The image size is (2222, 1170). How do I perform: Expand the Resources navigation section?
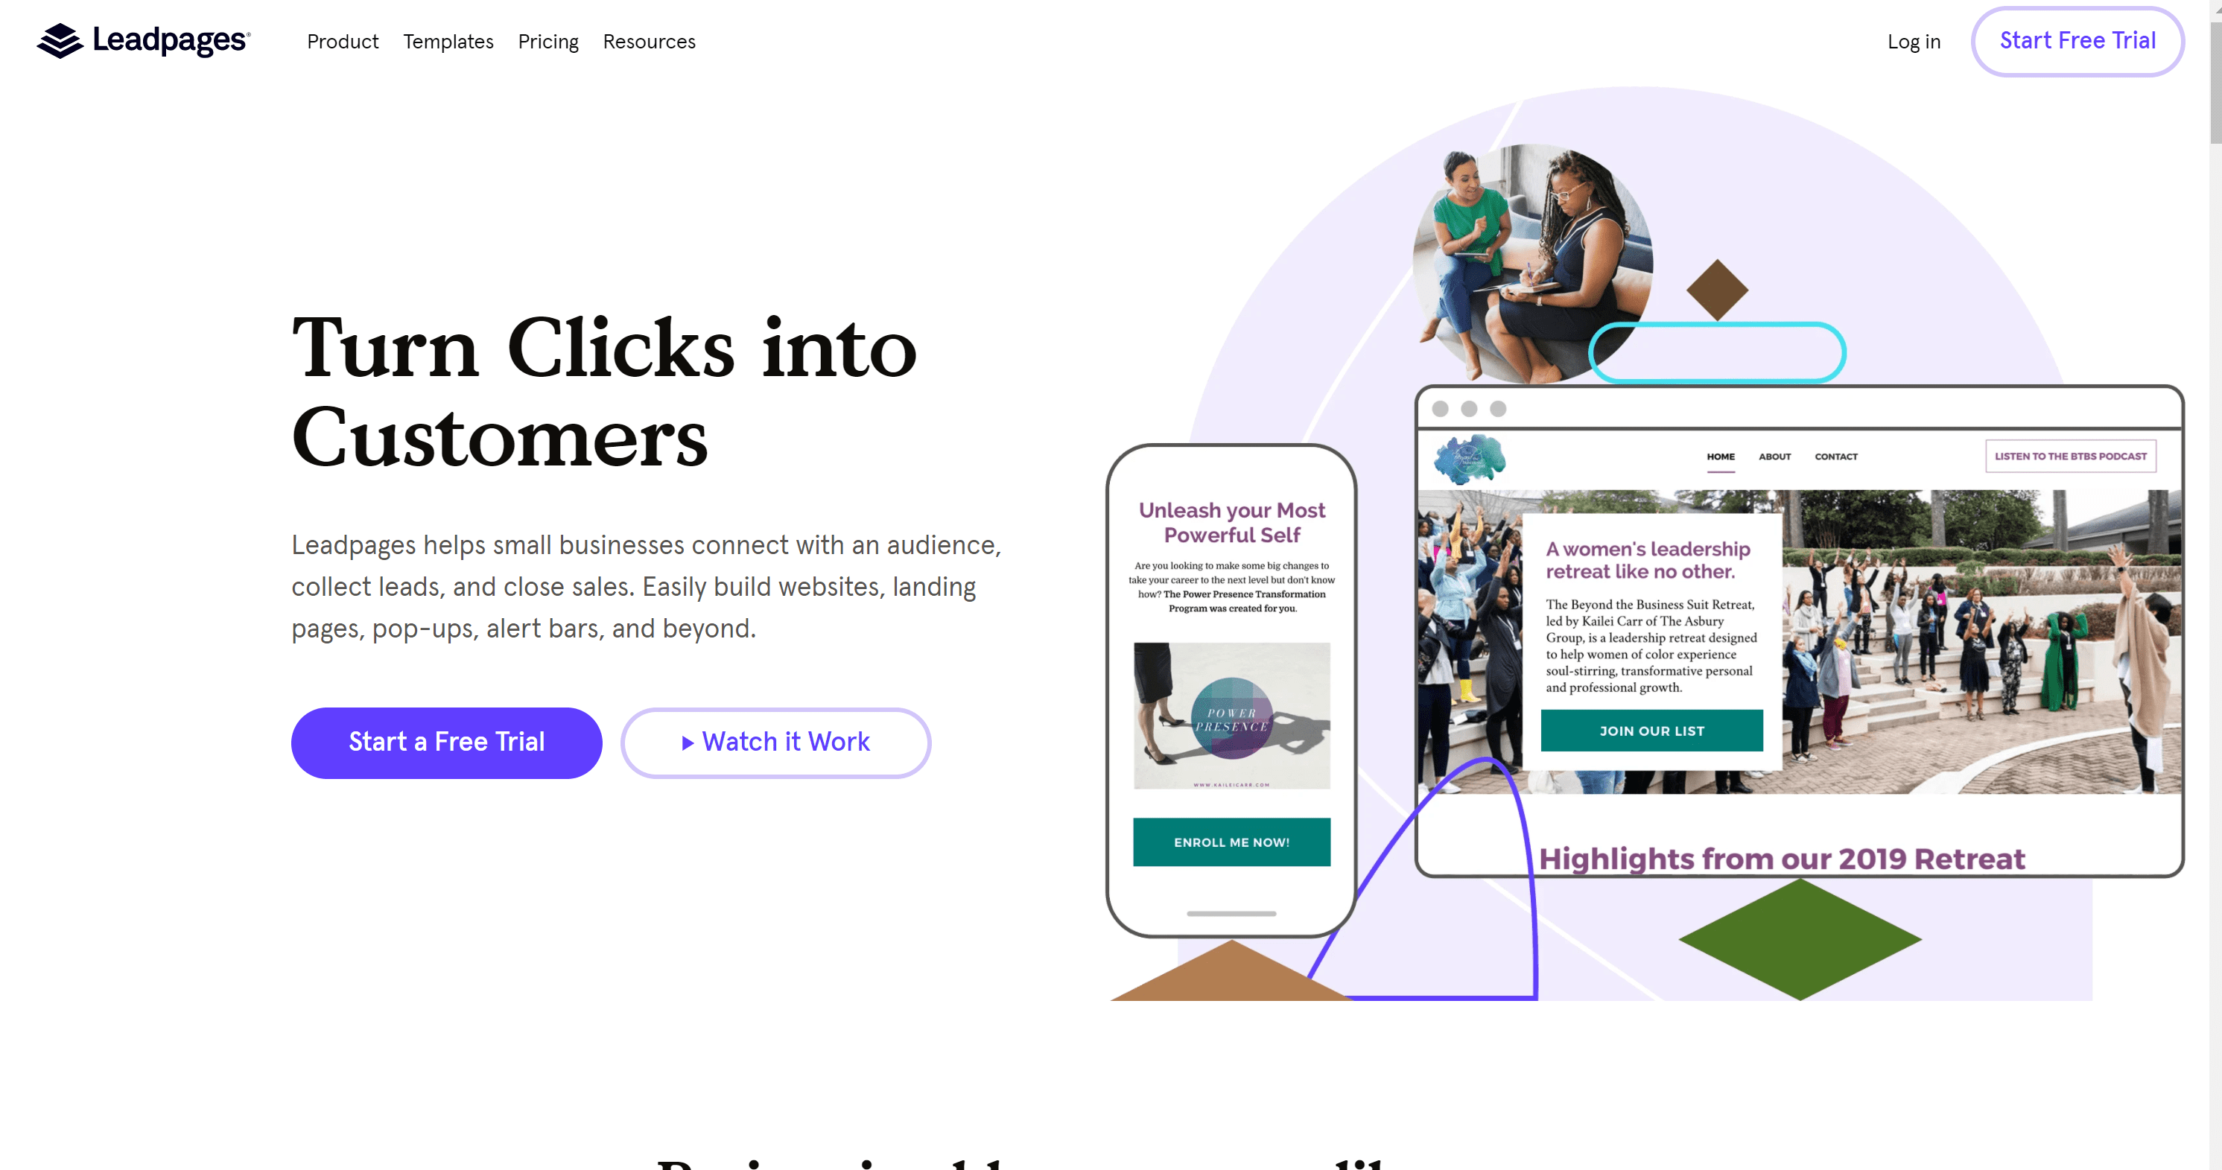650,41
